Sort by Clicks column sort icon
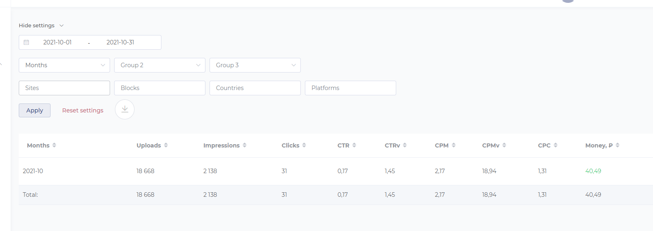 click(x=304, y=145)
